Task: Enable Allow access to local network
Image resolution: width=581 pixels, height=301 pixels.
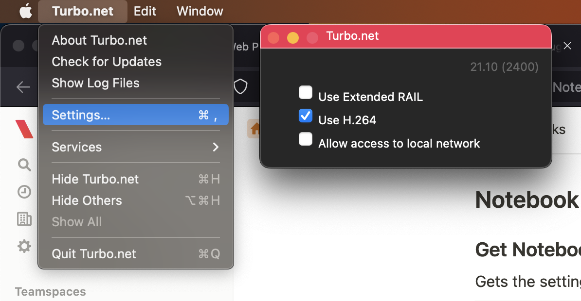Action: pyautogui.click(x=306, y=139)
